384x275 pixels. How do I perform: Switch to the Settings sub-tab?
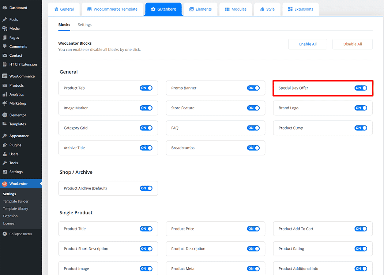click(84, 25)
